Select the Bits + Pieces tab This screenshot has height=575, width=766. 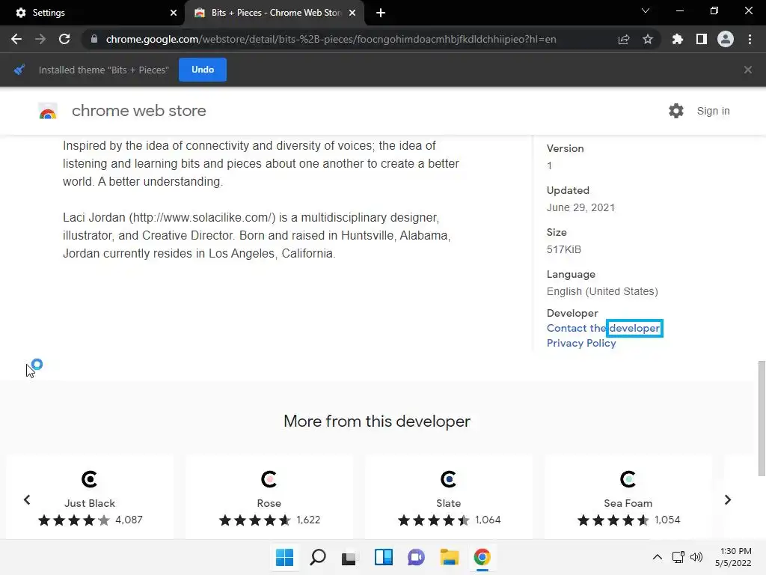275,13
